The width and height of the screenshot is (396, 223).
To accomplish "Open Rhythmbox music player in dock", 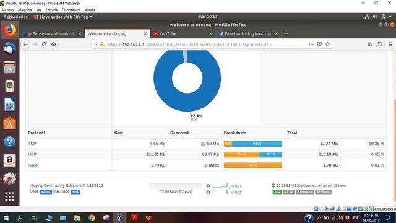I will click(x=10, y=85).
